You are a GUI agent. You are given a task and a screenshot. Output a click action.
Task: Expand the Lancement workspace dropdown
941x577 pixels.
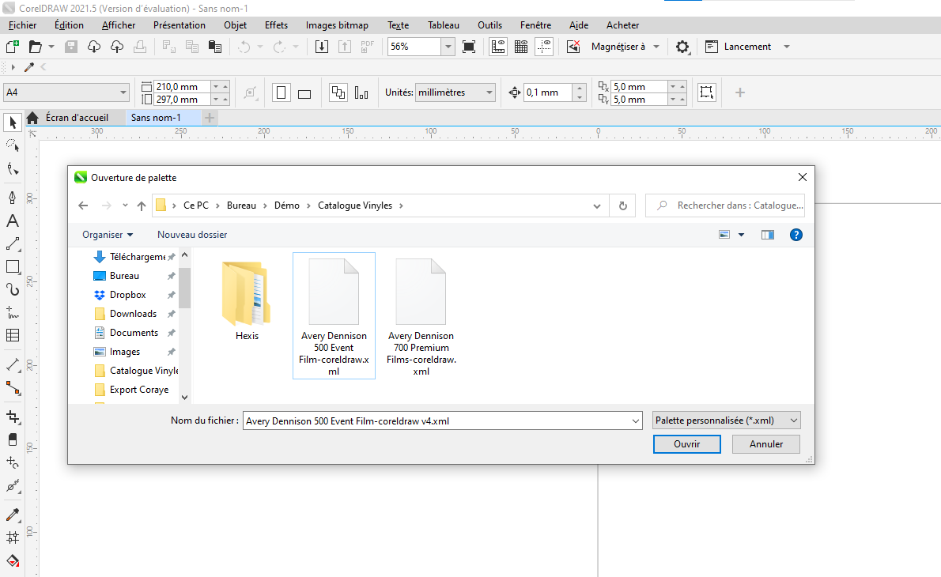tap(787, 47)
